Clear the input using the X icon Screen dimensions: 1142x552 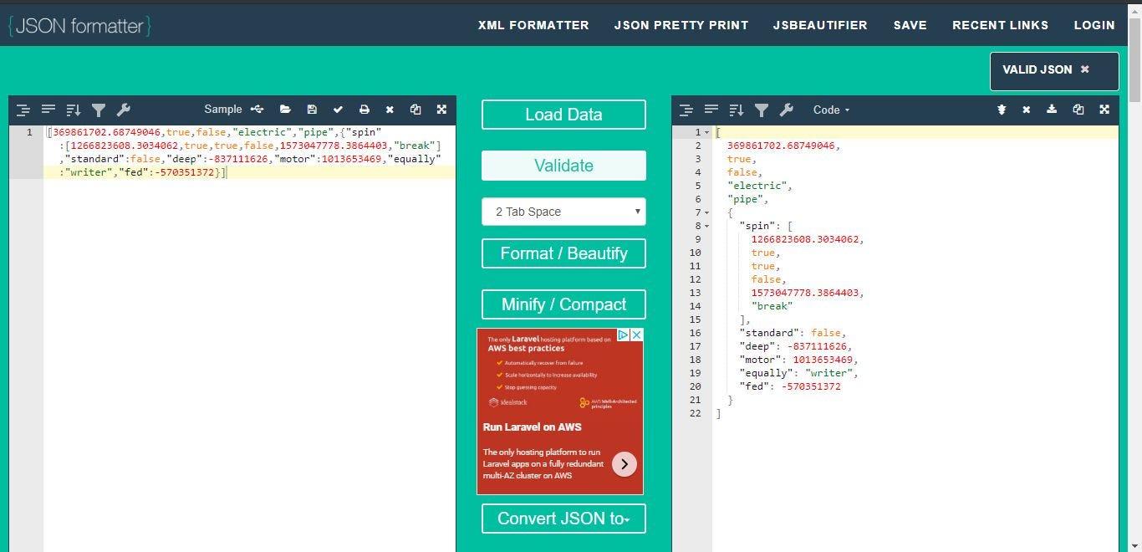click(390, 109)
